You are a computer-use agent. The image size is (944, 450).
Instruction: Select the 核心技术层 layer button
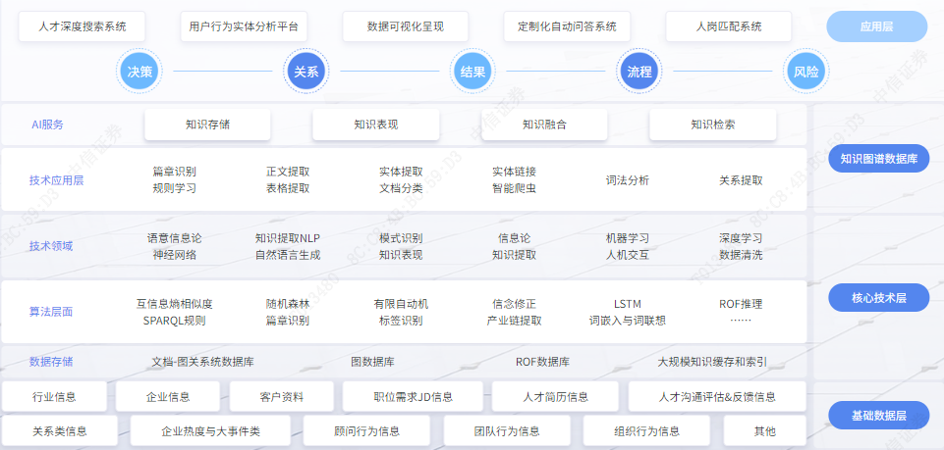tap(877, 298)
